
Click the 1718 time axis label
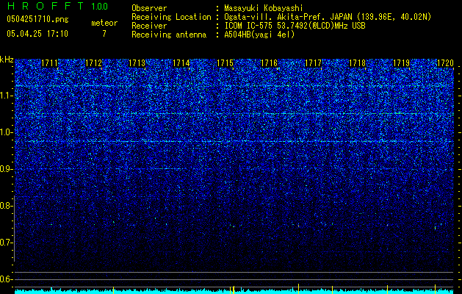358,63
